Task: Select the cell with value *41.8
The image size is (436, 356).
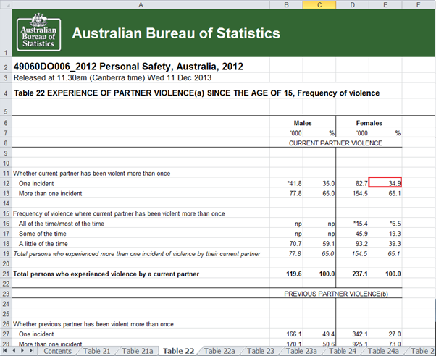Action: click(x=286, y=183)
